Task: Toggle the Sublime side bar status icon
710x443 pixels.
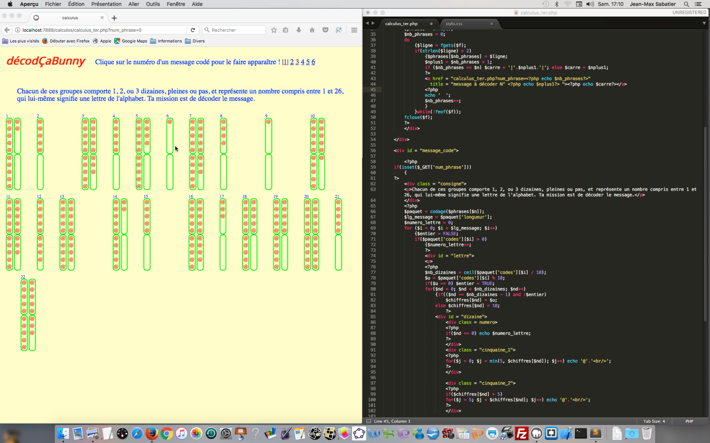Action: [x=369, y=421]
